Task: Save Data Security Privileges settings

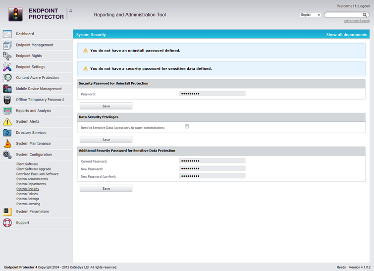Action: [x=106, y=140]
